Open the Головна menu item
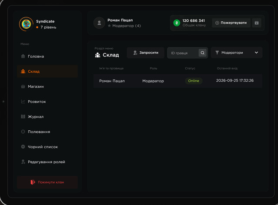 pos(47,56)
